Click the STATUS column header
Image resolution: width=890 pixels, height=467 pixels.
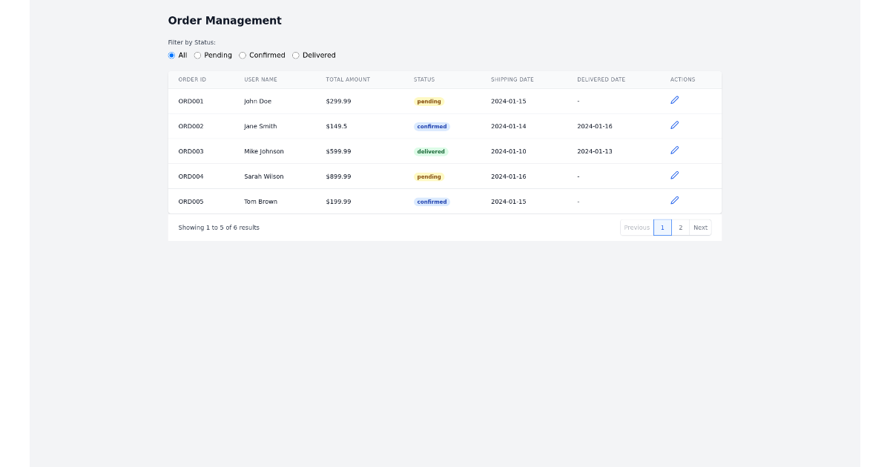tap(423, 79)
